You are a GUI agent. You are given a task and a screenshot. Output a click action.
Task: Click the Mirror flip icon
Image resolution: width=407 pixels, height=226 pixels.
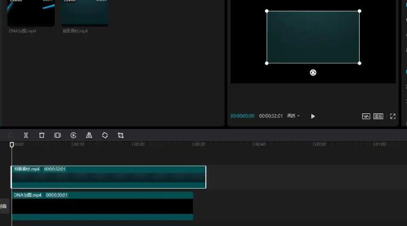pos(89,135)
